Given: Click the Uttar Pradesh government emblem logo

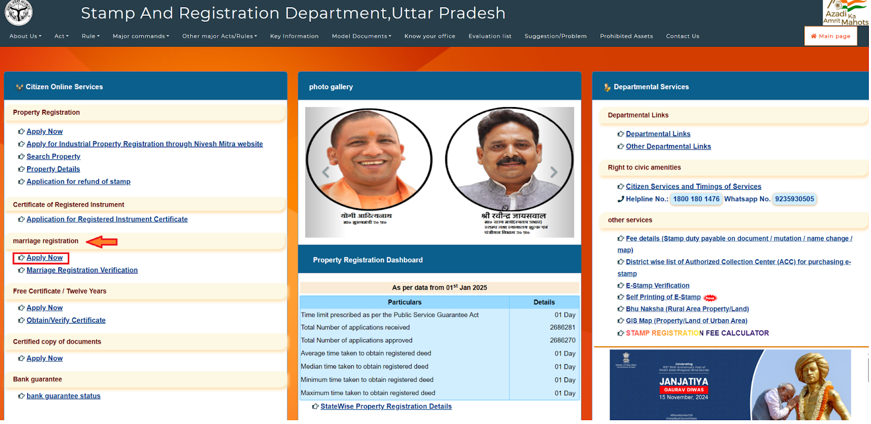Looking at the screenshot, I should click(19, 12).
